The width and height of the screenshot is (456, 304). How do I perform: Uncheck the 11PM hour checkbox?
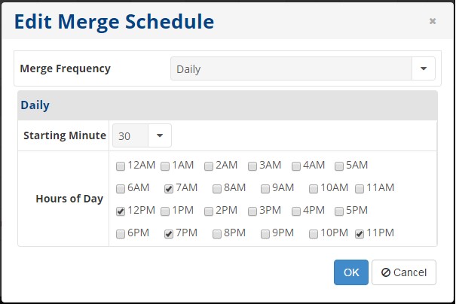click(x=360, y=234)
